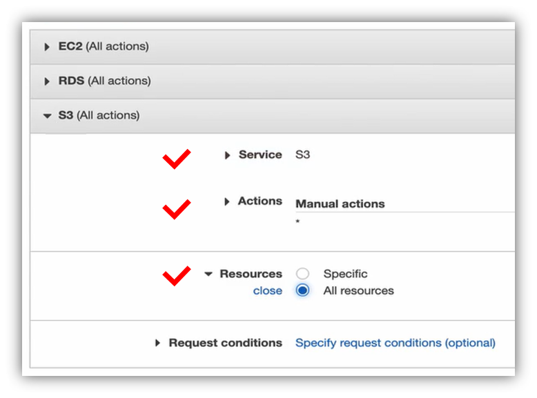Open Specify request conditions (optional) link
537x398 pixels.
395,343
